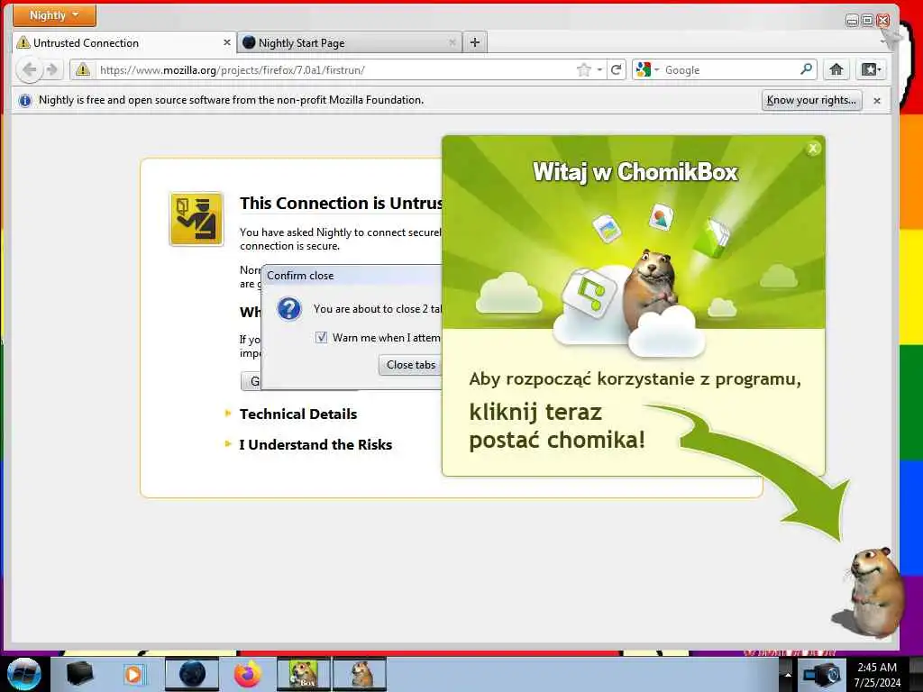
Task: Click the green book icon in ChomikBox banner
Action: click(x=712, y=237)
